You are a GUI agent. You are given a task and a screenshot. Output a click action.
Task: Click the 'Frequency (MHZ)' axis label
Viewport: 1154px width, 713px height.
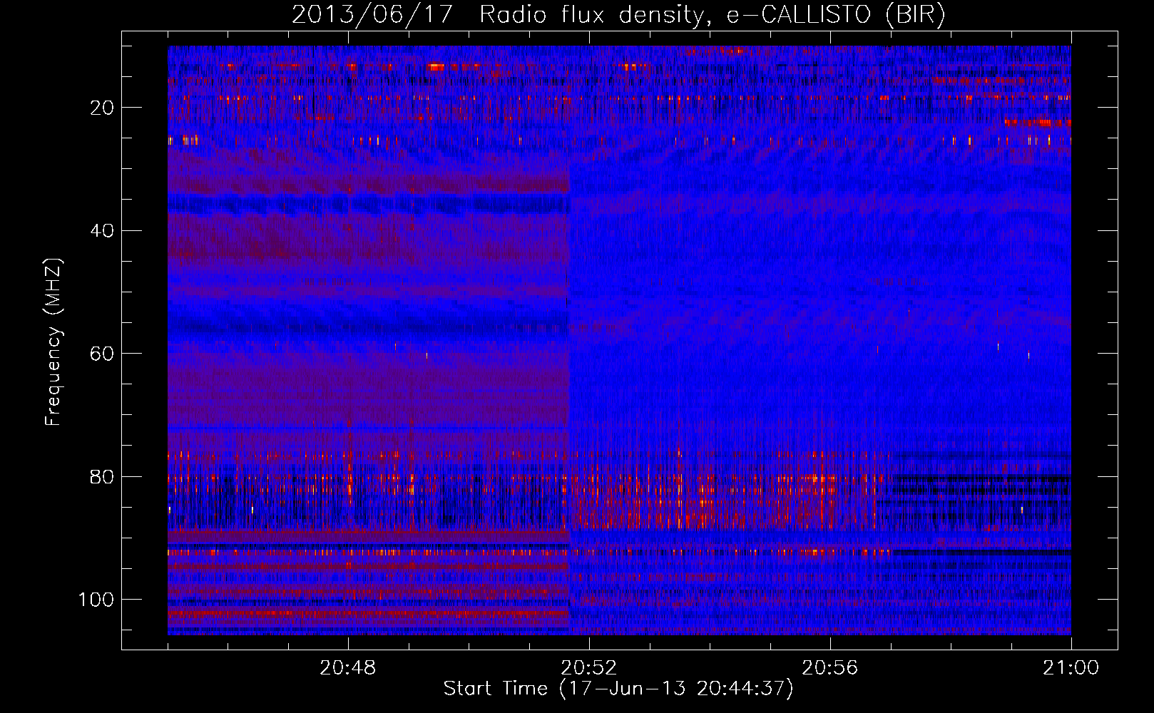coord(53,342)
